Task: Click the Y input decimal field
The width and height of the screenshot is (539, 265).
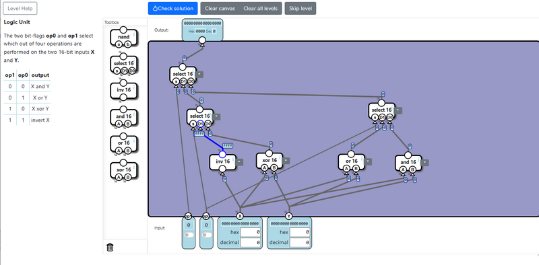Action: coord(300,243)
